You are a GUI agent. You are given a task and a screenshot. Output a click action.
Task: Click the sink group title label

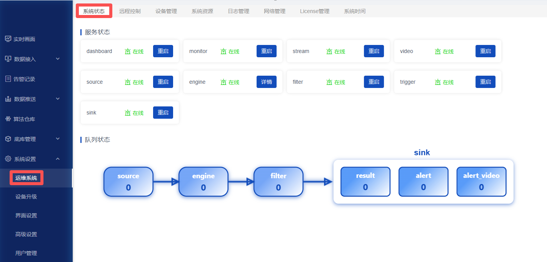point(422,153)
